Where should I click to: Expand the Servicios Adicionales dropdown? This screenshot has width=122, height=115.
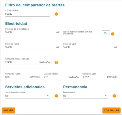[x=27, y=96]
